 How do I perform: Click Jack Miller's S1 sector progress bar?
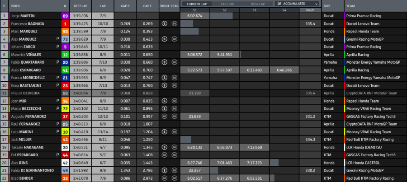coord(185,140)
